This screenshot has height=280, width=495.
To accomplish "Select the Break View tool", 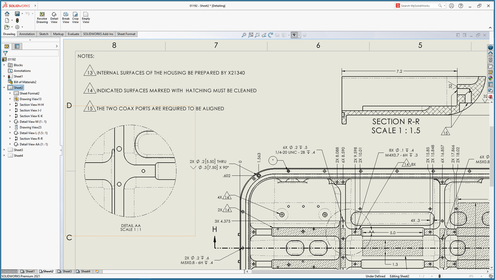I will click(65, 18).
